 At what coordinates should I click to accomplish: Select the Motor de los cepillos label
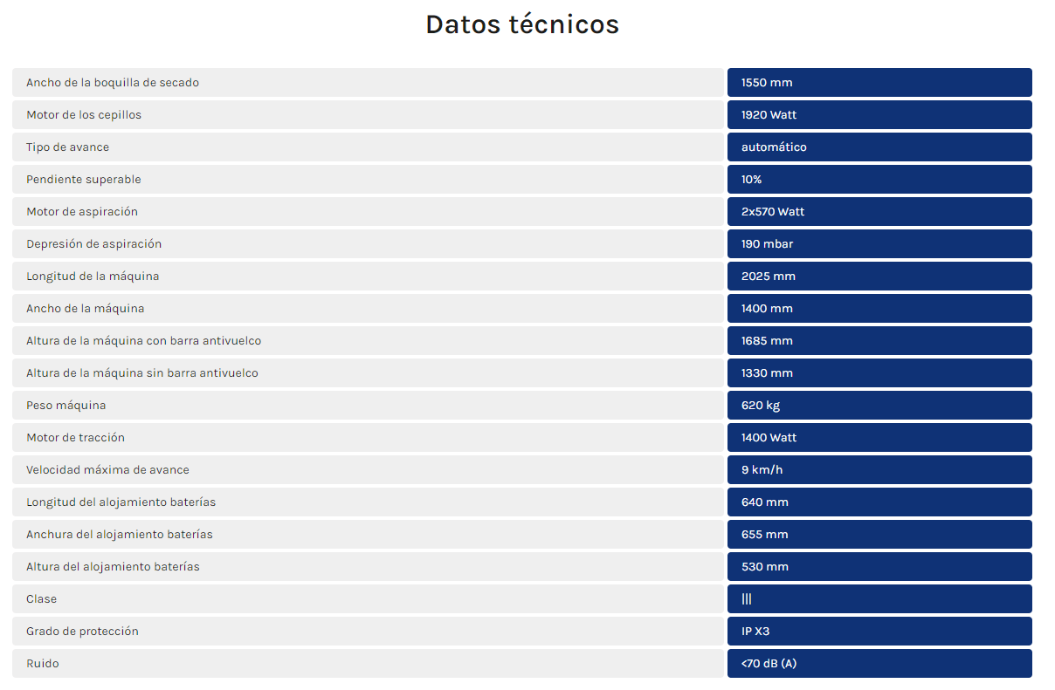click(84, 115)
